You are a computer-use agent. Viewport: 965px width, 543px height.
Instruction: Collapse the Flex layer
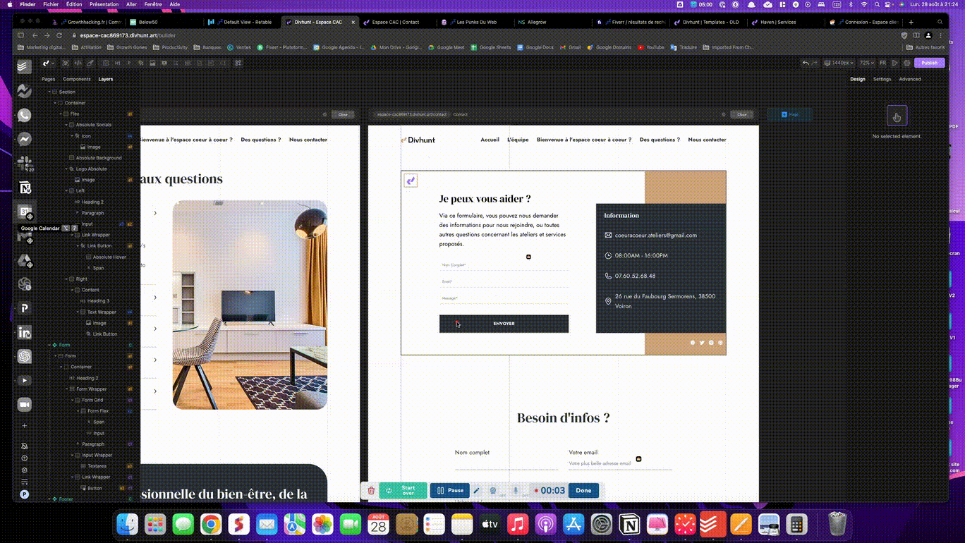tap(61, 114)
